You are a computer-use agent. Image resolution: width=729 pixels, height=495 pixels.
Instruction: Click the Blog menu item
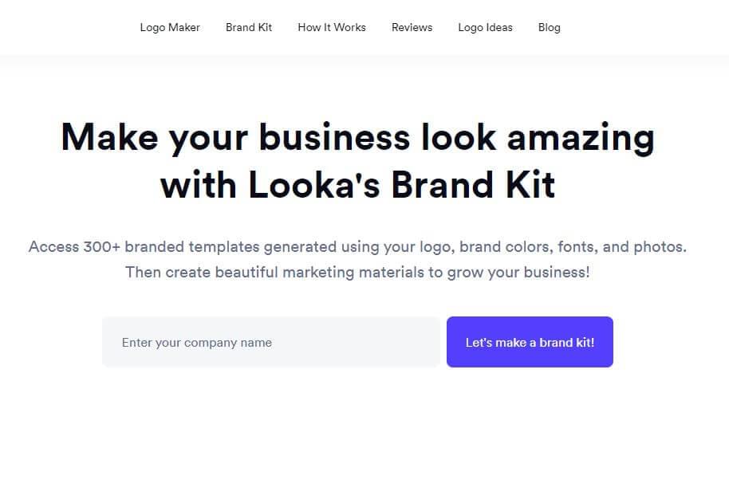tap(549, 27)
